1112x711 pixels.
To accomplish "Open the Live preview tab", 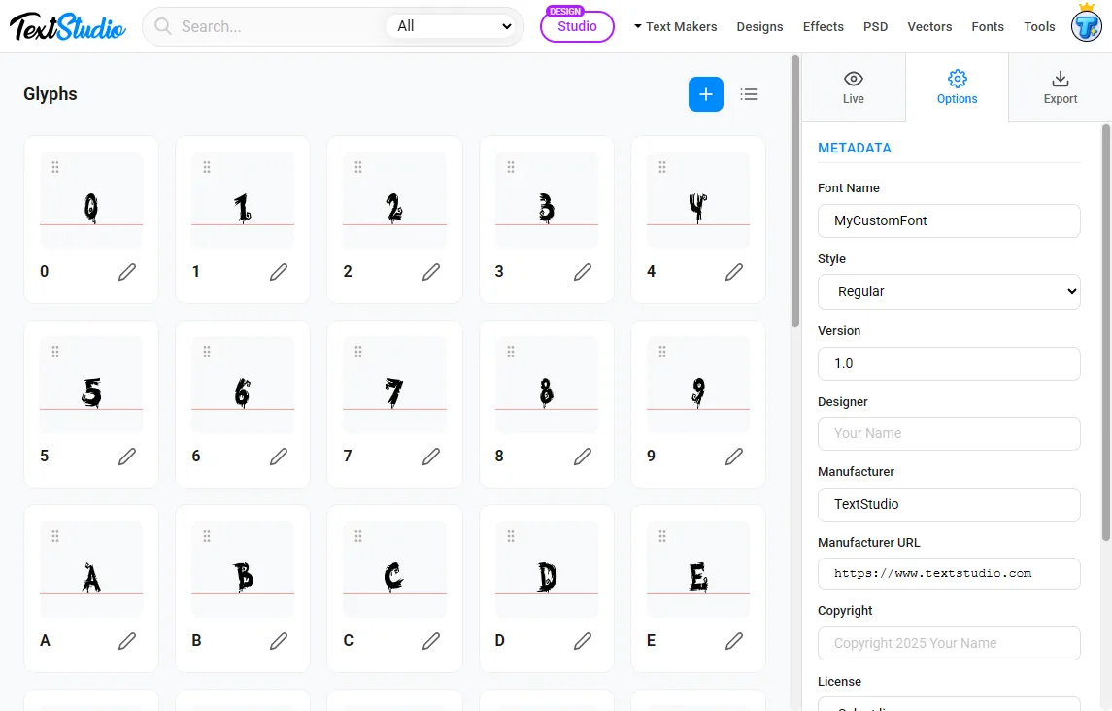I will pyautogui.click(x=853, y=87).
